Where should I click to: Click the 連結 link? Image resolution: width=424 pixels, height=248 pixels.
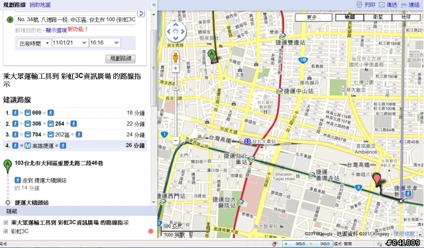click(x=414, y=5)
